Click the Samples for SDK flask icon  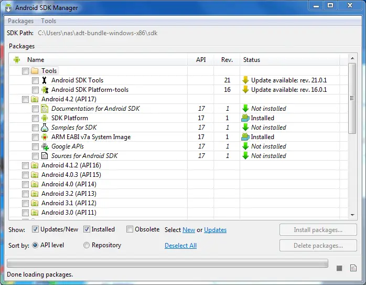click(45, 128)
